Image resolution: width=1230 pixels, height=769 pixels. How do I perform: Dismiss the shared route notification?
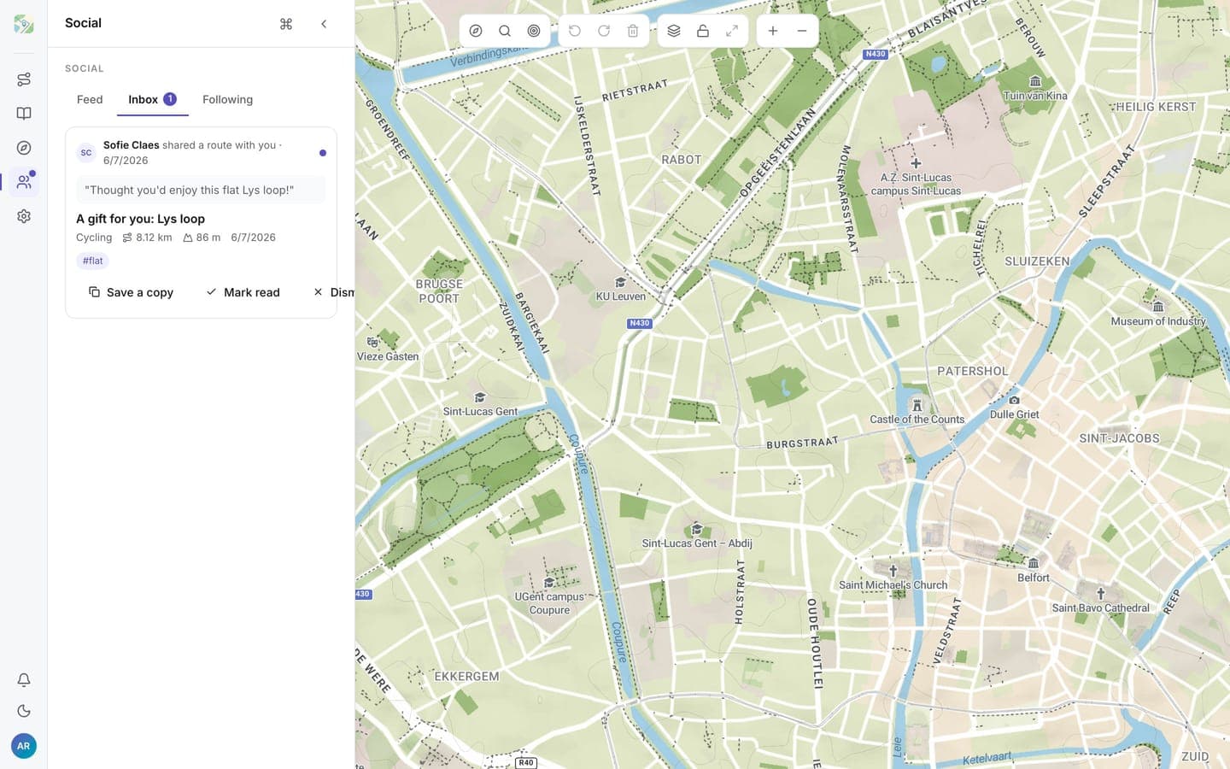pos(333,292)
